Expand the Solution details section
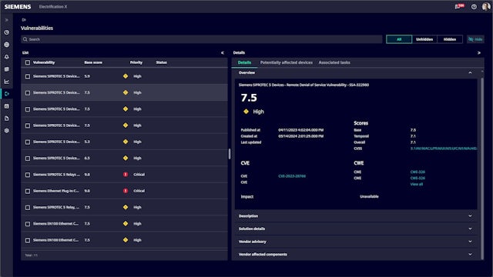The height and width of the screenshot is (277, 493). point(470,229)
